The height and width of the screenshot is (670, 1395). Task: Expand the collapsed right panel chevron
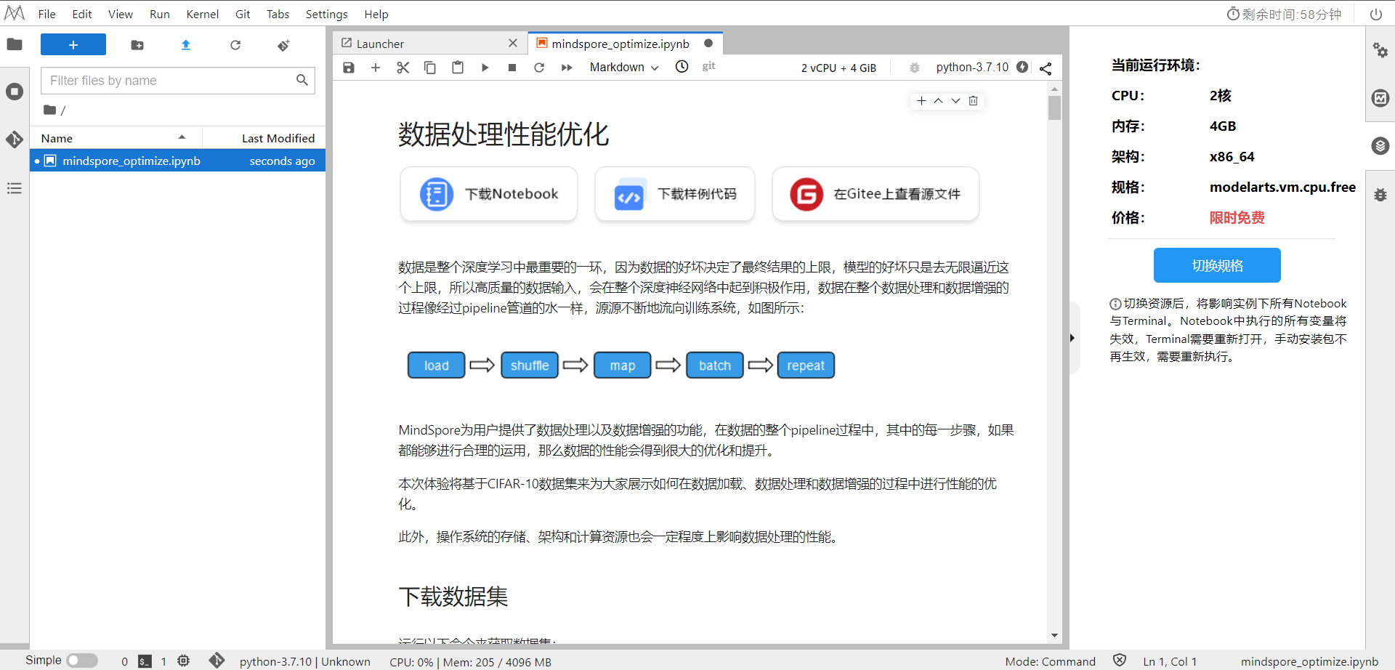pos(1072,337)
